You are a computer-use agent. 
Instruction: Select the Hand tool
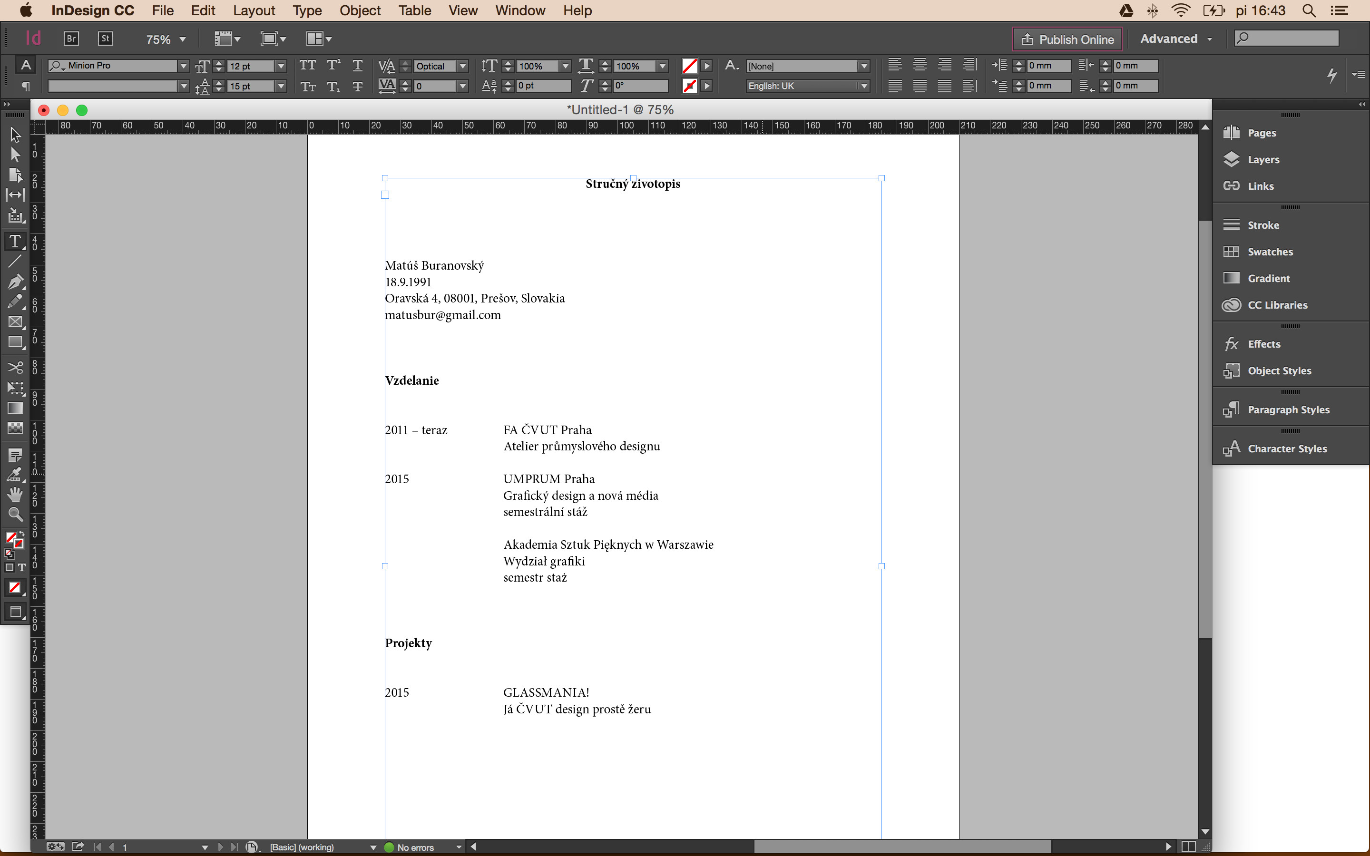tap(15, 495)
